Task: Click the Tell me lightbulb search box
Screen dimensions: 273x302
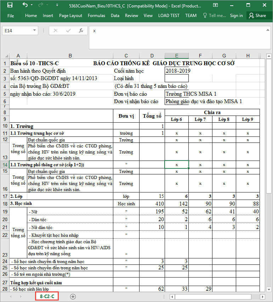Action: tap(215, 16)
